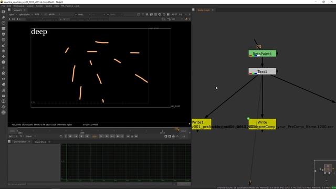
Task: Play the timeline forward
Action: tap(101, 136)
